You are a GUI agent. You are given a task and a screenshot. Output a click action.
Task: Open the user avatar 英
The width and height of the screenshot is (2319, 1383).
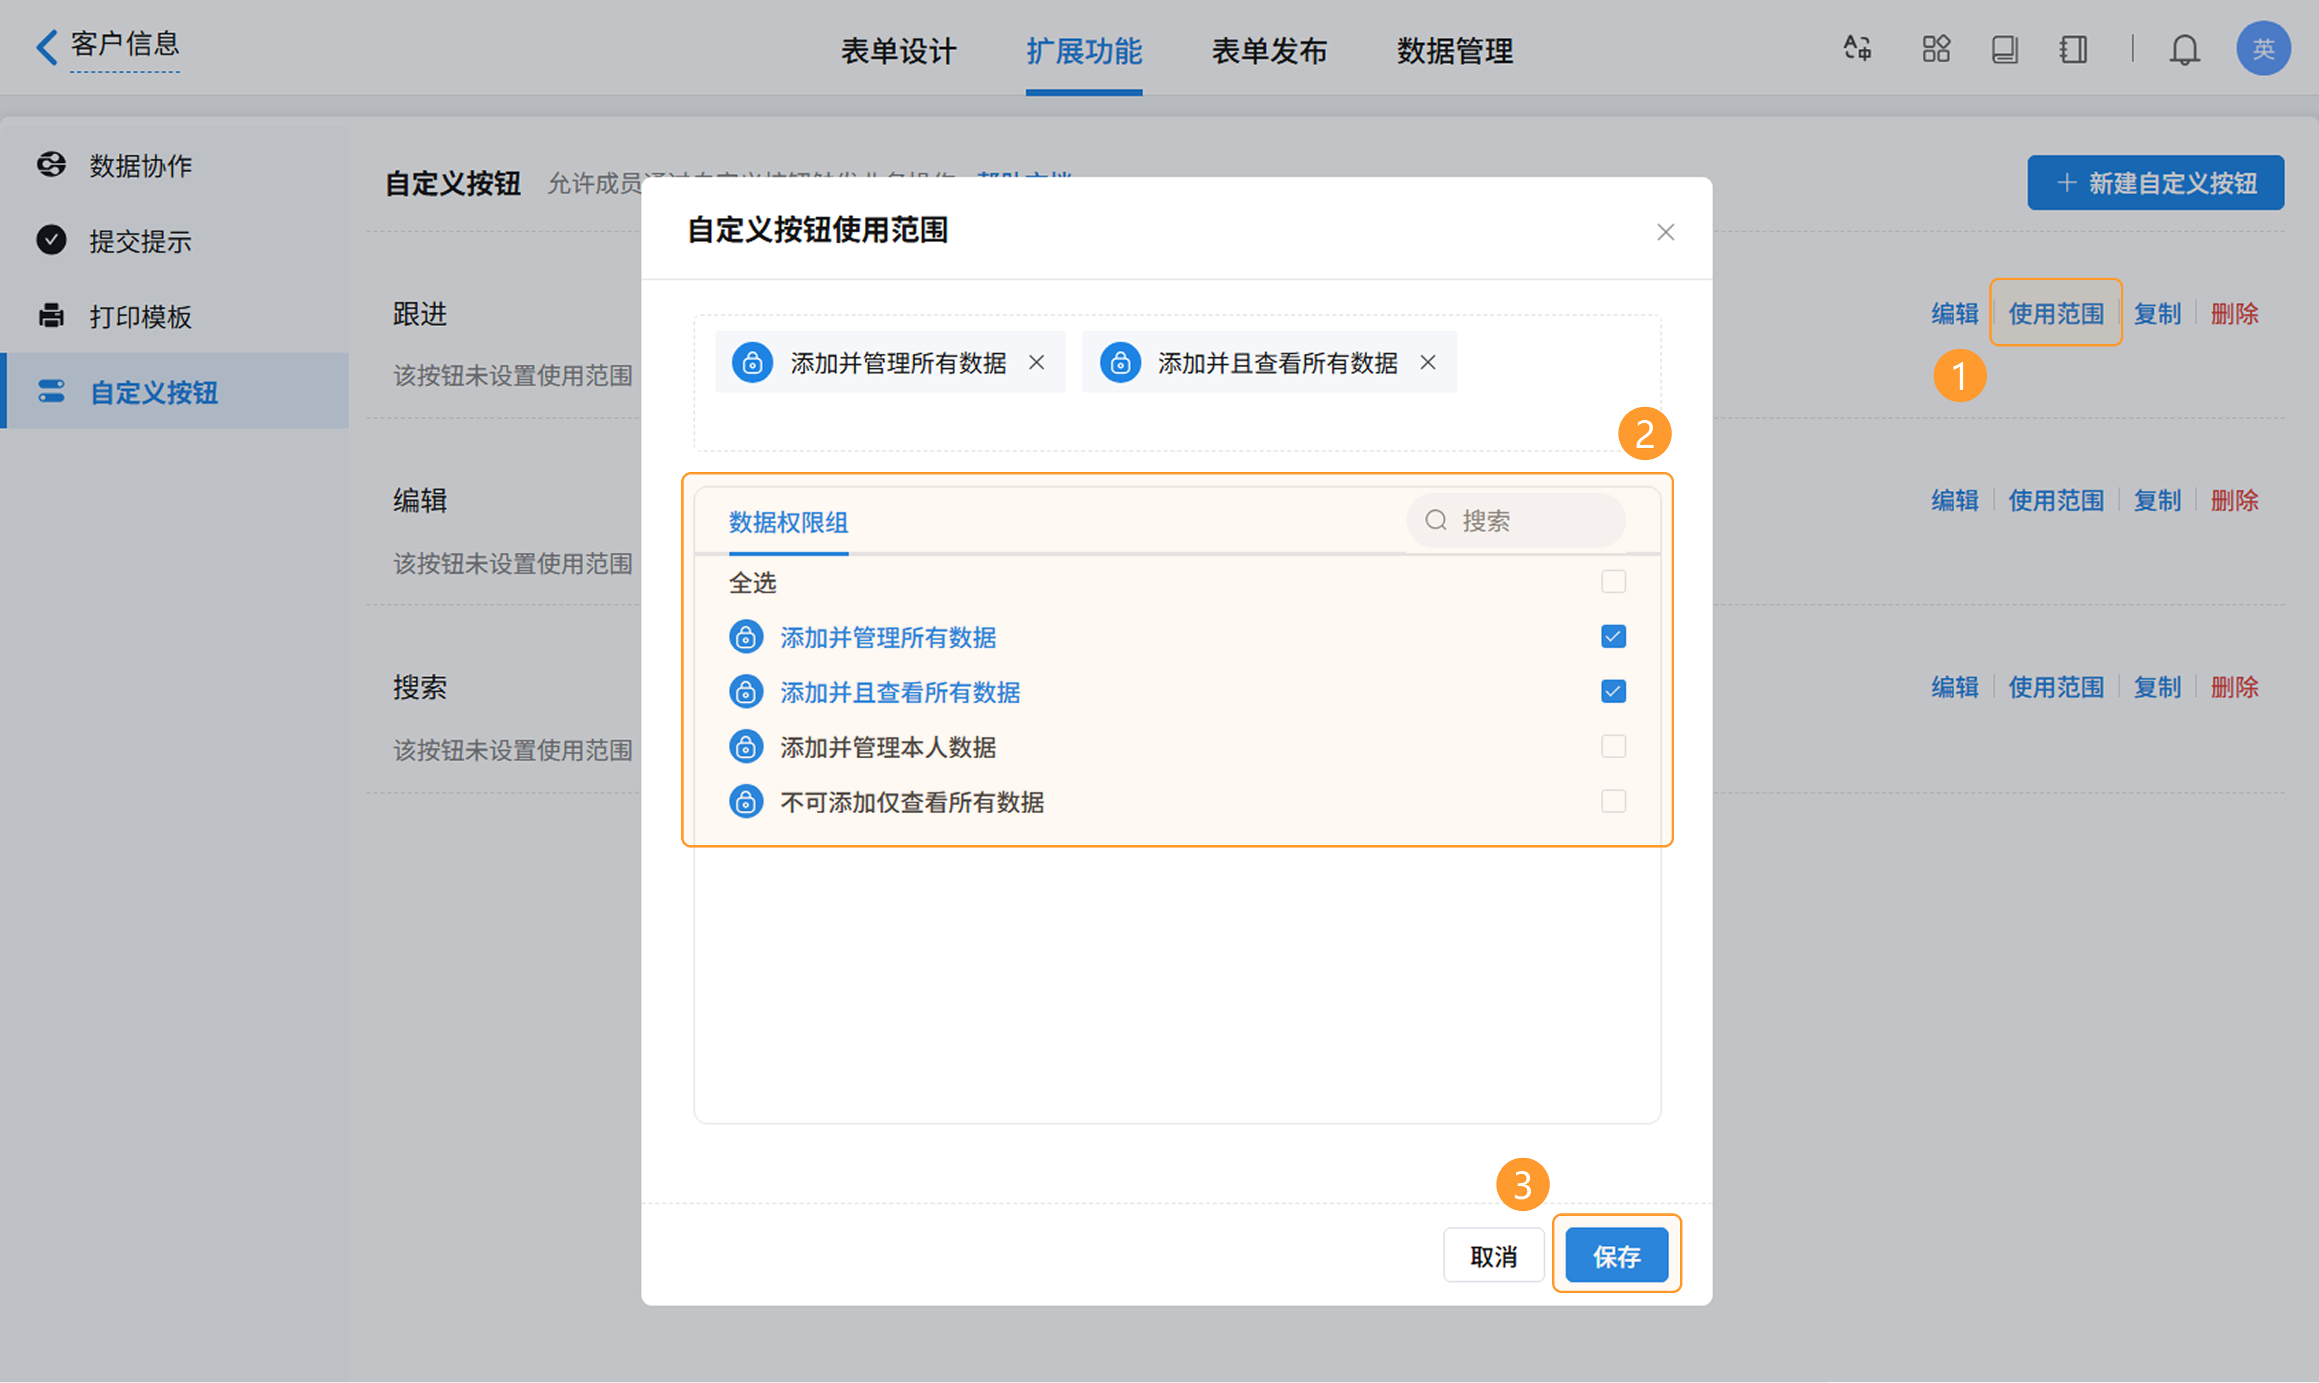(2263, 48)
